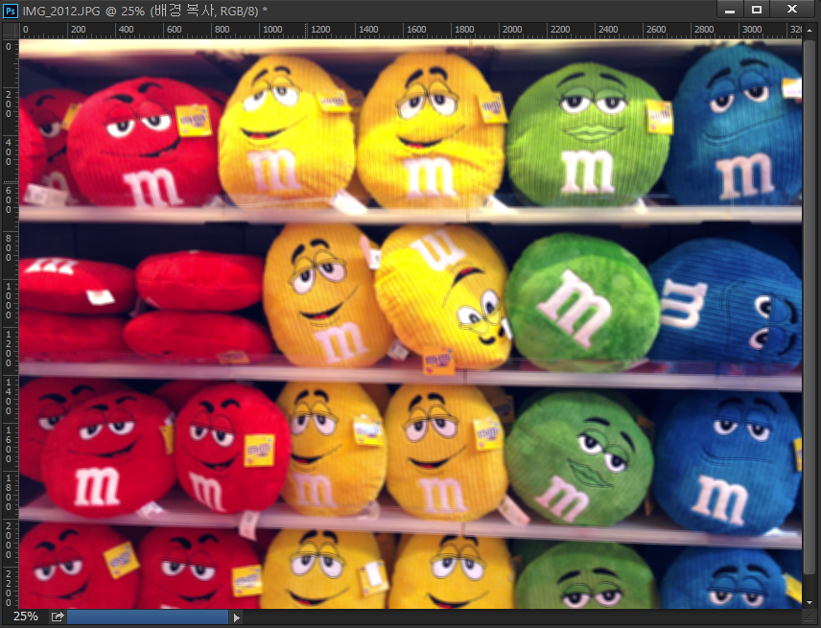Screen dimensions: 821x628
Task: Click the window resize grip in bottom-right corner
Action: [810, 617]
